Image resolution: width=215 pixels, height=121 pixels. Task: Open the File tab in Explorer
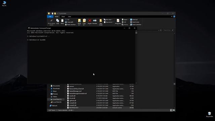[50, 16]
